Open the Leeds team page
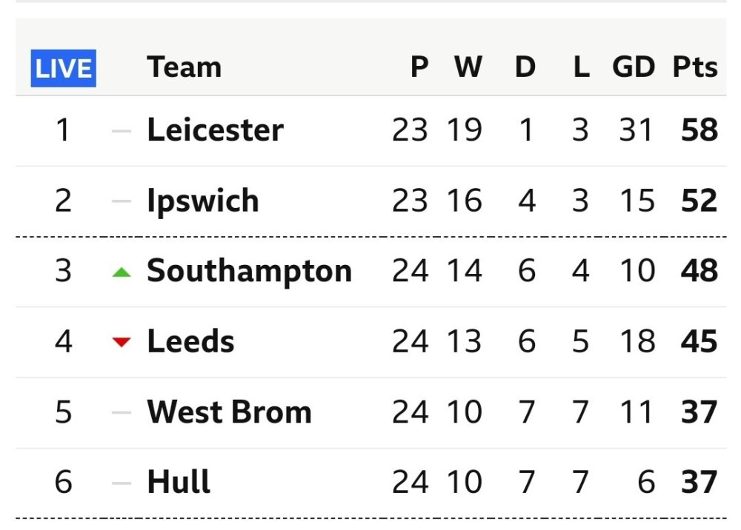The width and height of the screenshot is (741, 530). coord(190,342)
